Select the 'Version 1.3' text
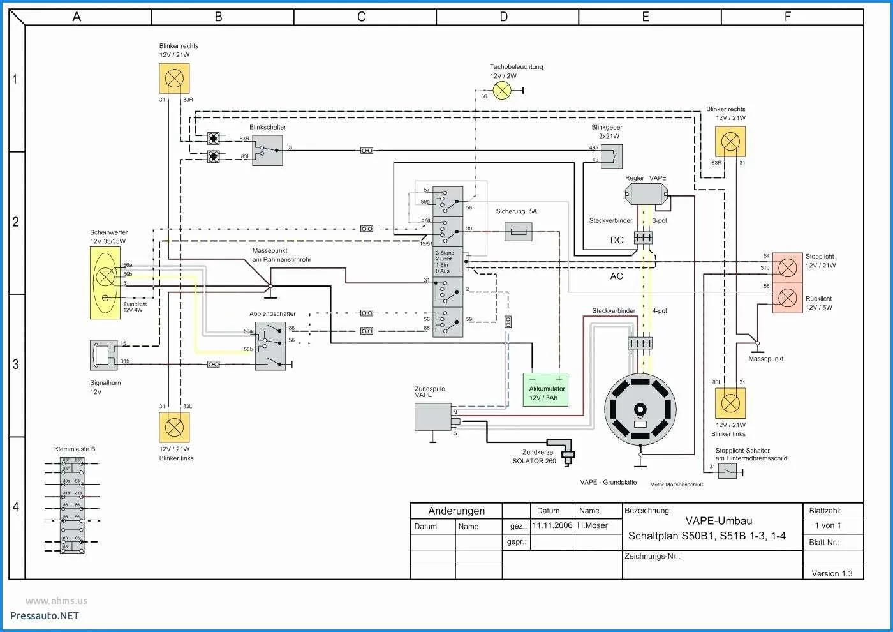The height and width of the screenshot is (632, 893). coord(832,573)
